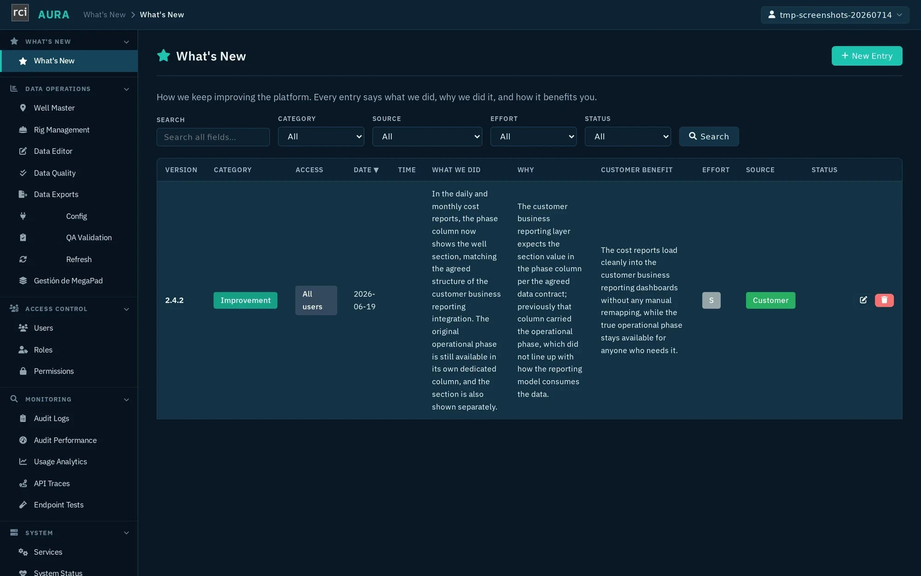921x576 pixels.
Task: Click the AURA brand link
Action: click(x=53, y=15)
